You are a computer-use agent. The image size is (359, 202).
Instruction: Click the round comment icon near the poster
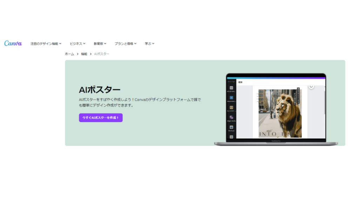click(311, 86)
